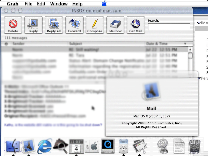Viewport: 208px width, 156px height.
Task: Open the Trash in Dock
Action: click(x=194, y=147)
